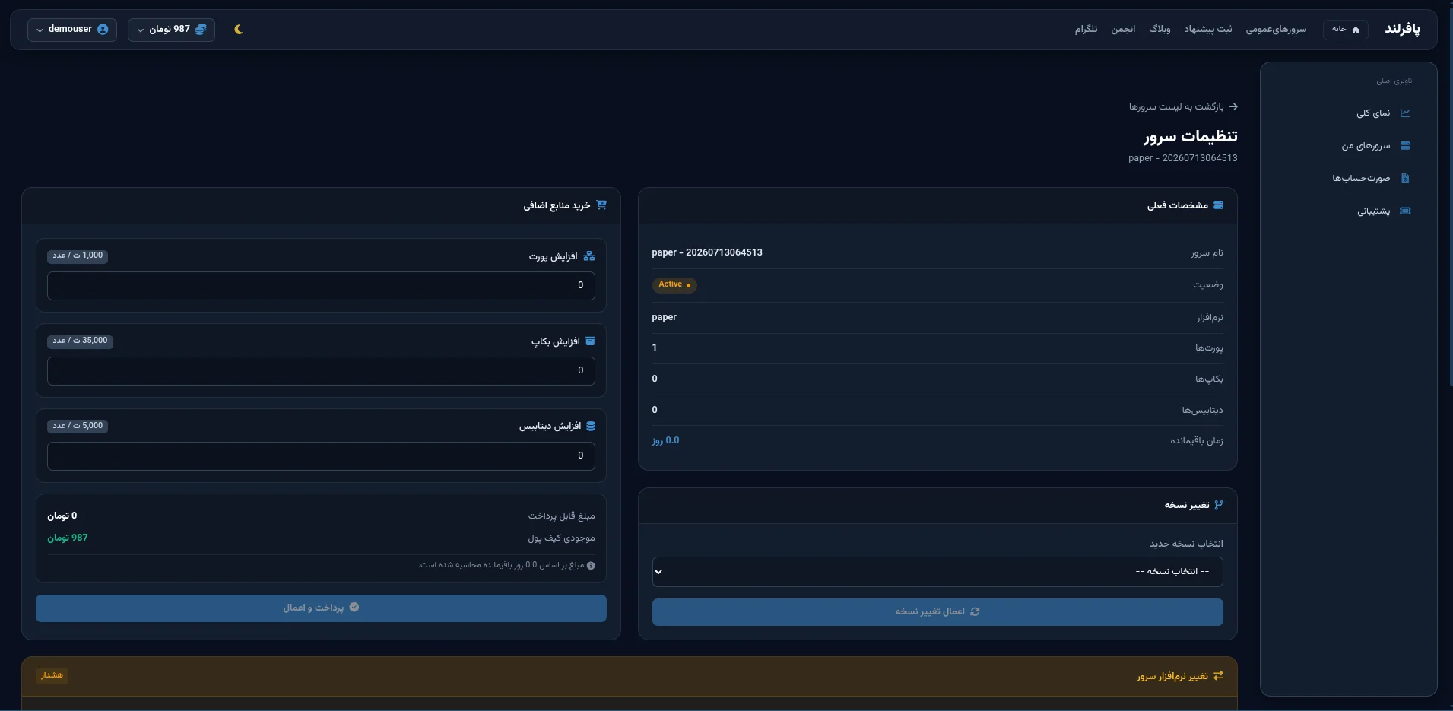The width and height of the screenshot is (1453, 711).
Task: Click the هشدار warning badge
Action: (x=52, y=676)
